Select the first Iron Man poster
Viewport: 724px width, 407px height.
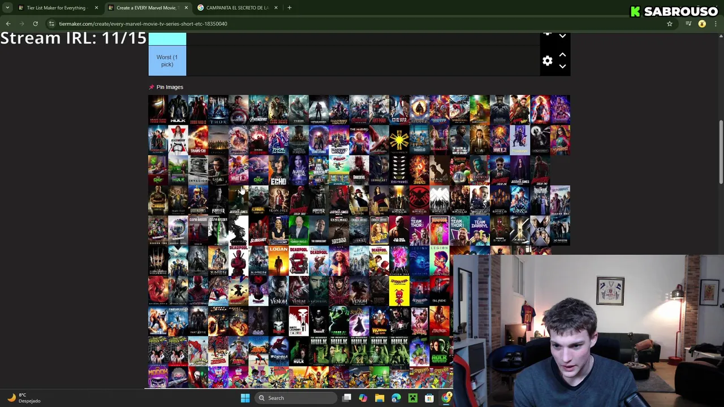click(158, 109)
